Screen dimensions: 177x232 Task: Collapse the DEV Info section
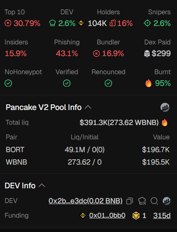(42, 186)
